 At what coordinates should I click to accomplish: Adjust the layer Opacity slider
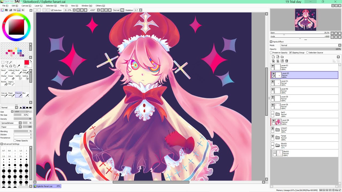(311, 49)
